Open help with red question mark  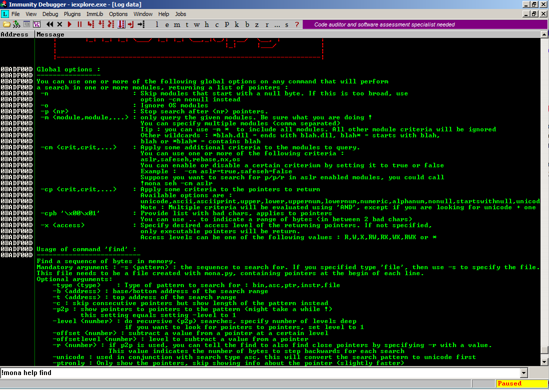(297, 24)
